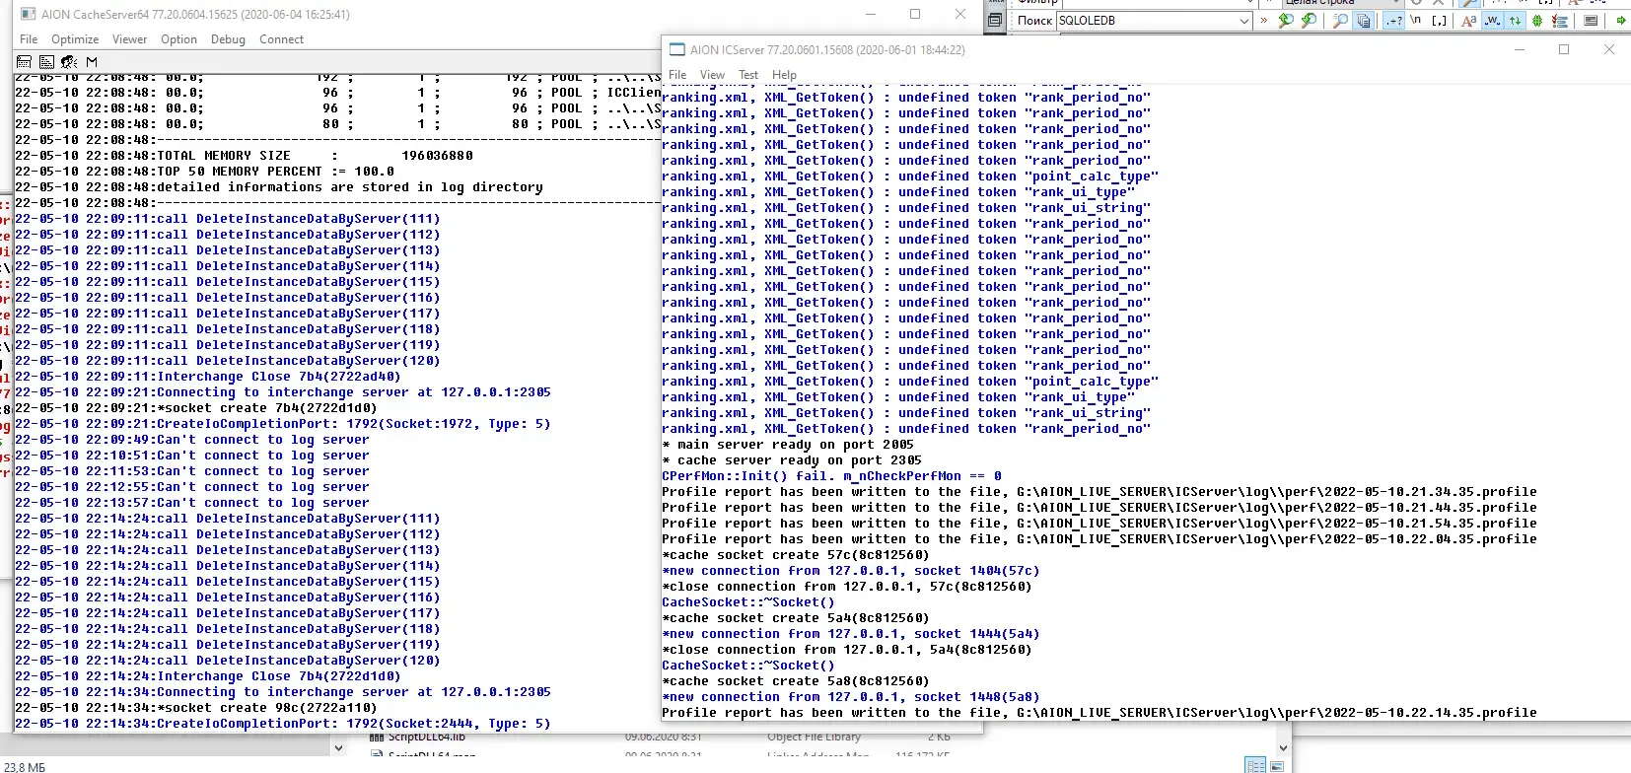Open File menu in ICServer window

click(677, 75)
